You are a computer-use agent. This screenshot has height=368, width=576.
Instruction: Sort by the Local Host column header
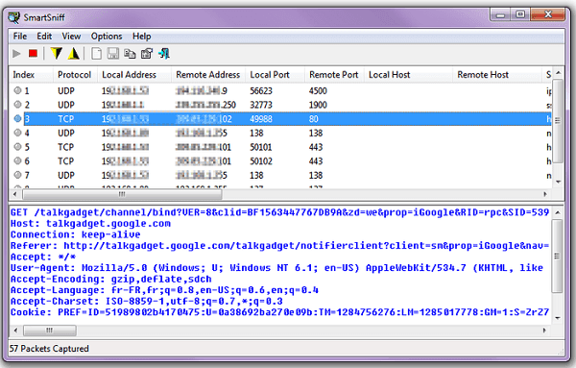click(x=408, y=75)
